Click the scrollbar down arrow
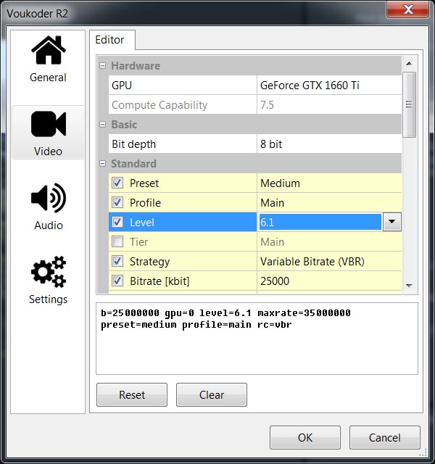This screenshot has width=435, height=464. [409, 286]
